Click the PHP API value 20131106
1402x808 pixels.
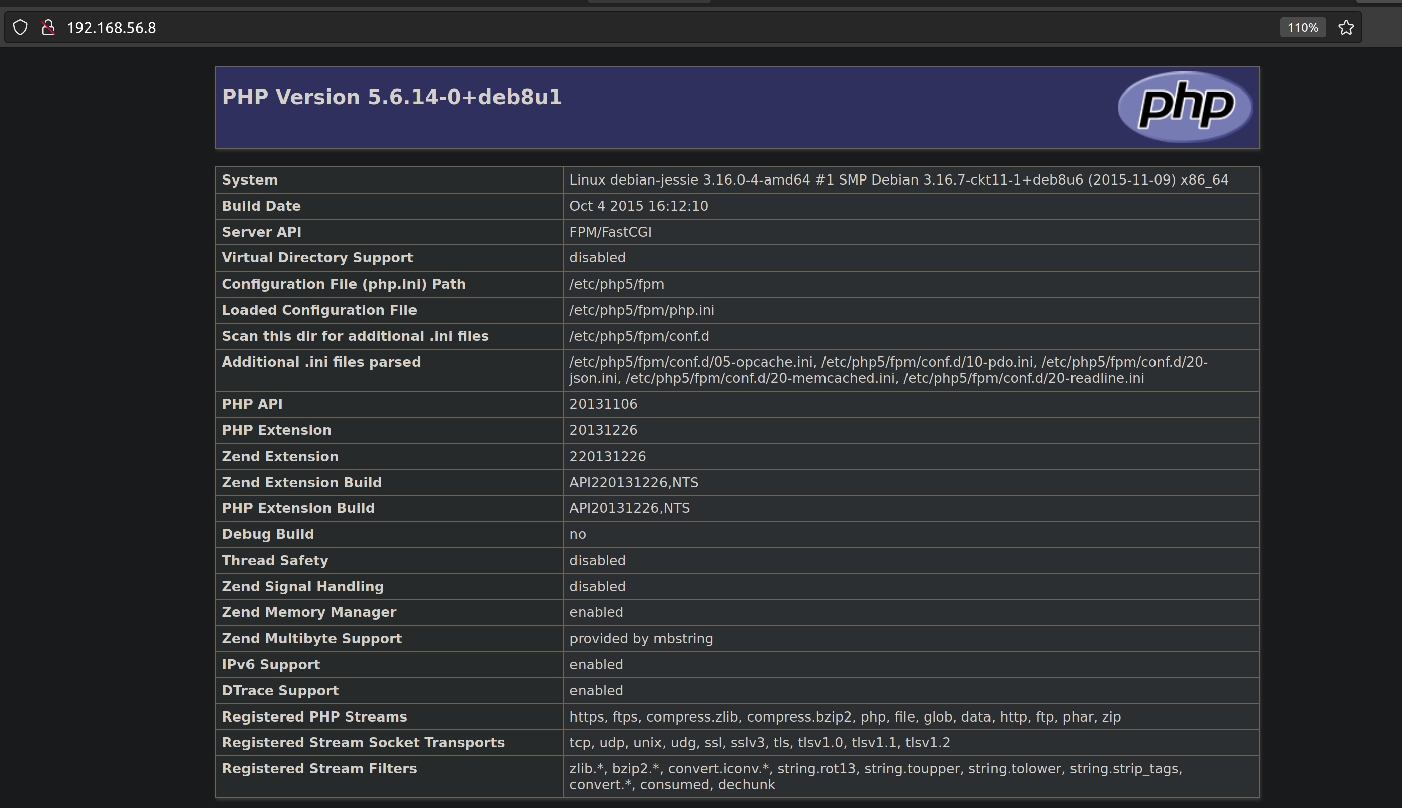(603, 404)
